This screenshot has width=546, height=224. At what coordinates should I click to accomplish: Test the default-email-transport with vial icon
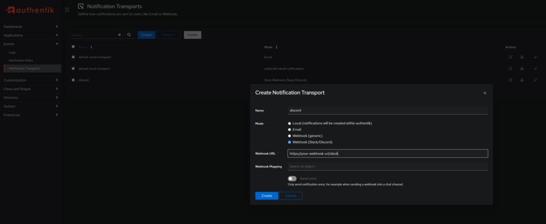535,57
